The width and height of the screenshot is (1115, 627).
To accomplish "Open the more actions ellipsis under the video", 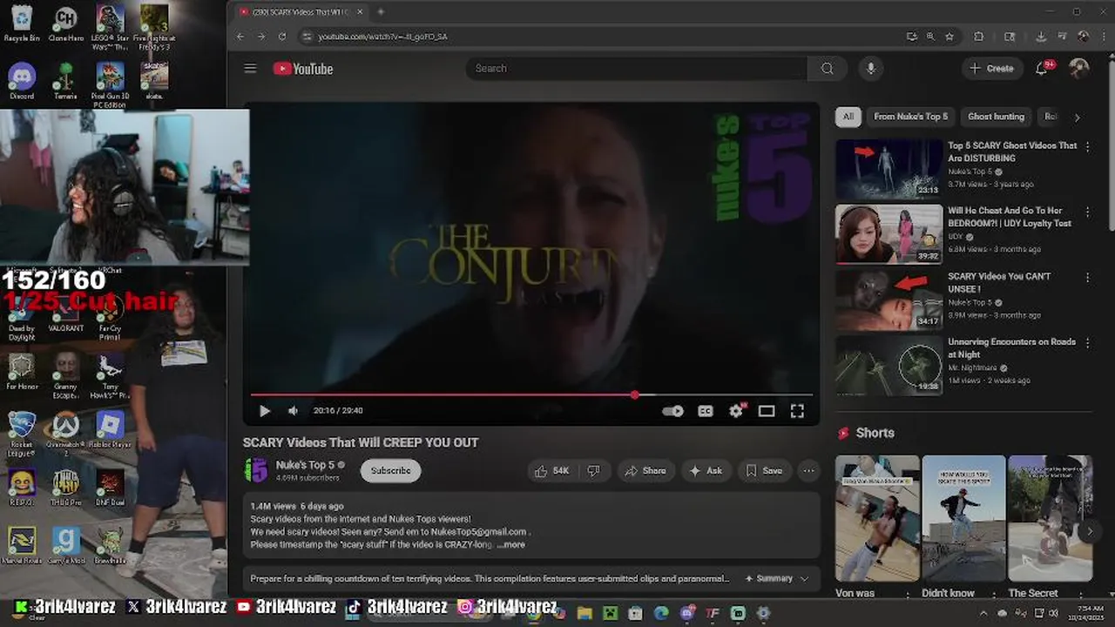I will 808,470.
